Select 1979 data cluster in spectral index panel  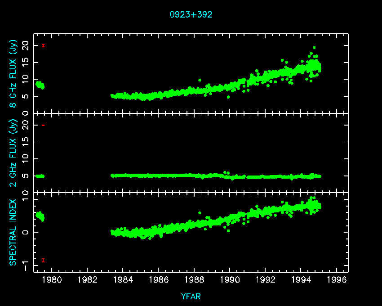(40, 216)
